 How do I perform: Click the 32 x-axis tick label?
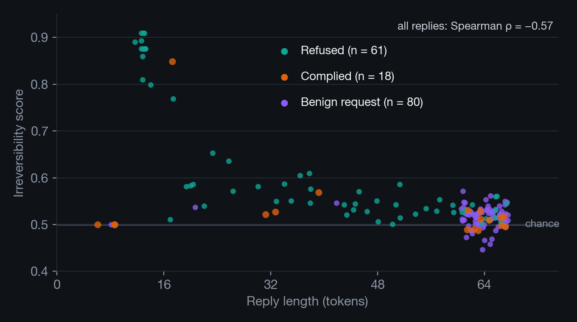click(271, 285)
